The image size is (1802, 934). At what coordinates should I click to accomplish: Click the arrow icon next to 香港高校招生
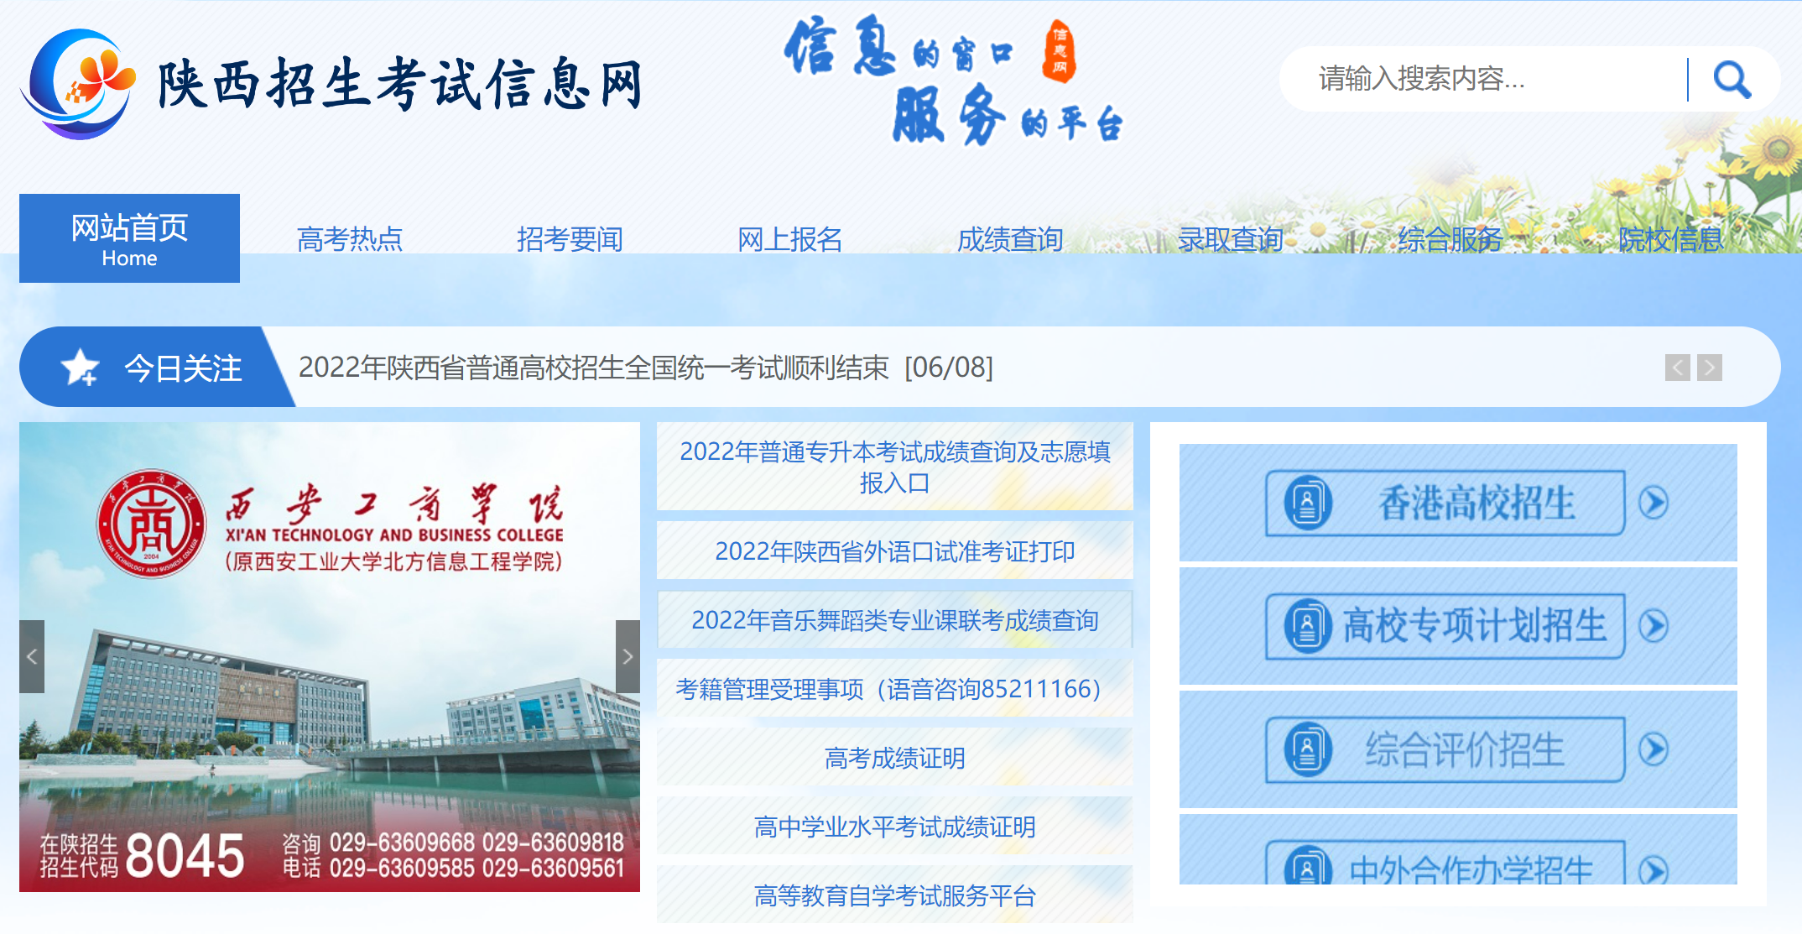coord(1654,503)
